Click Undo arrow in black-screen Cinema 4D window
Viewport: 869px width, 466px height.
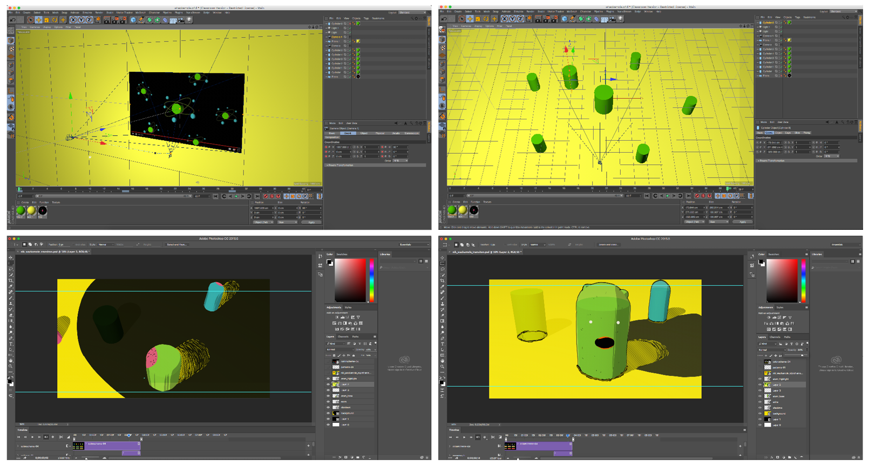coord(12,20)
